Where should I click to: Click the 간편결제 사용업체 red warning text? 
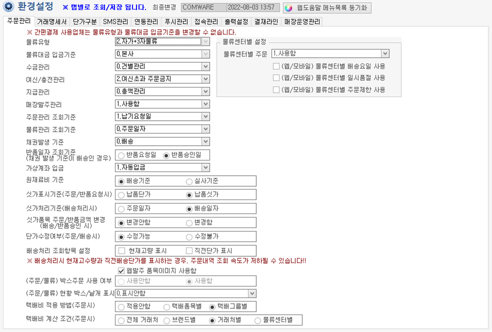pos(132,32)
